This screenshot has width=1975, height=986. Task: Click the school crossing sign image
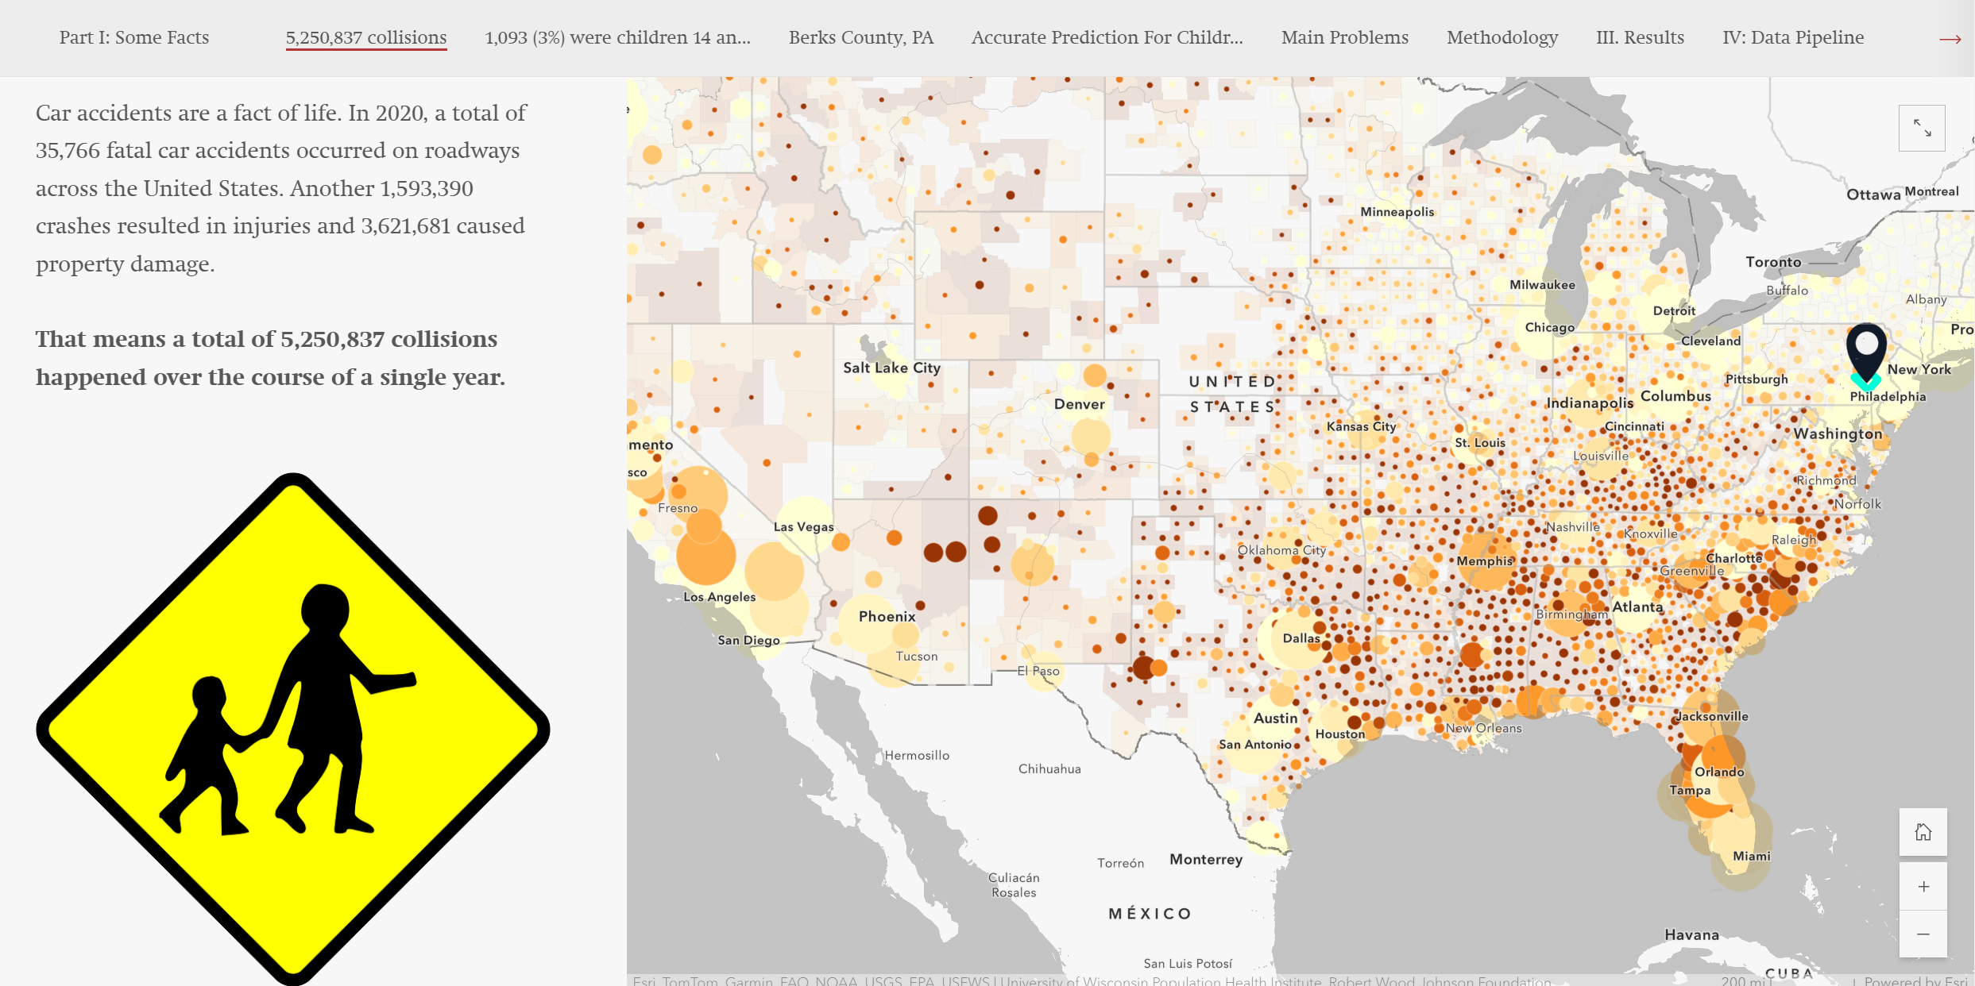coord(293,729)
